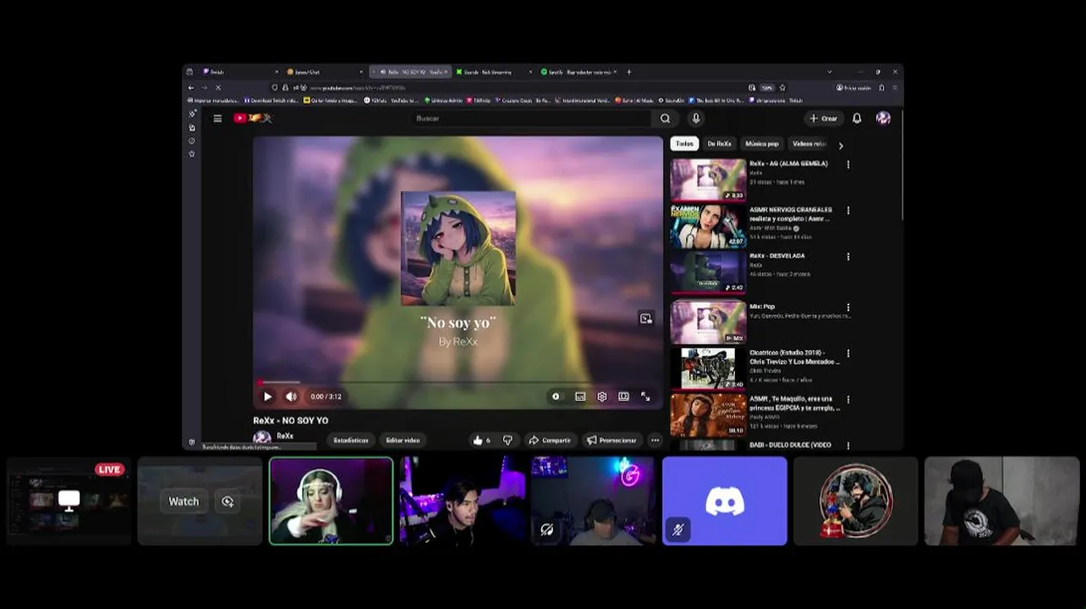Image resolution: width=1086 pixels, height=609 pixels.
Task: Go back with the browser back arrow
Action: point(191,87)
